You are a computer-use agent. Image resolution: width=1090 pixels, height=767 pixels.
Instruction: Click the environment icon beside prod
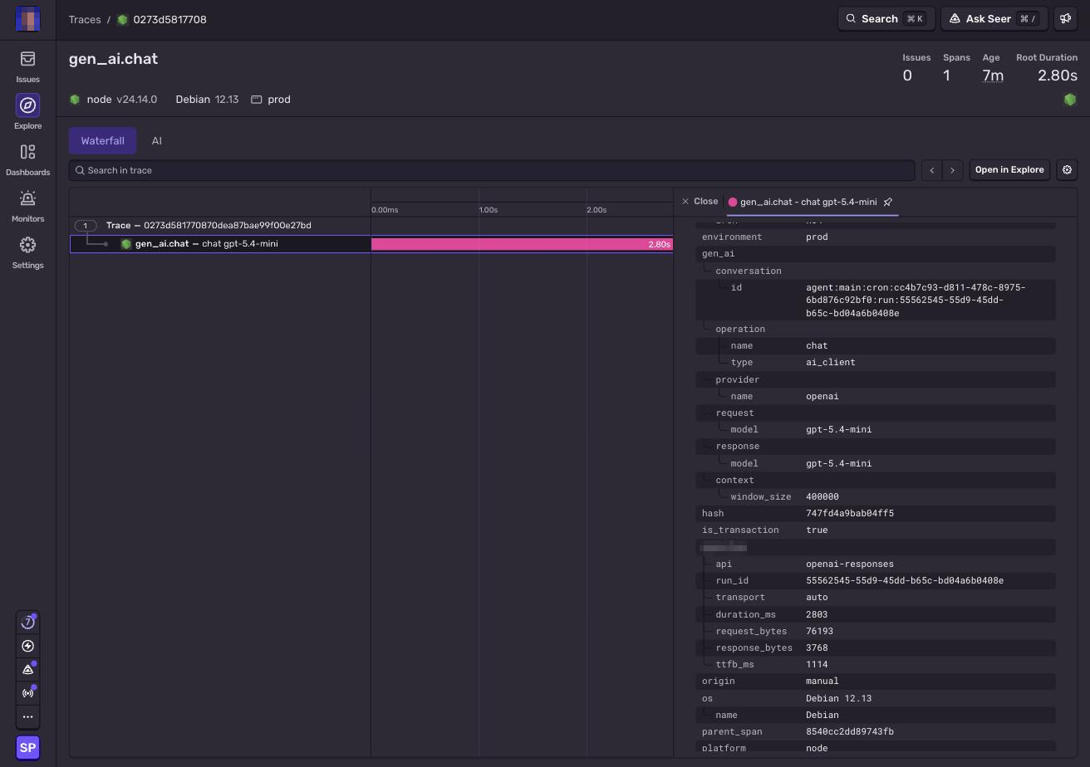click(257, 100)
